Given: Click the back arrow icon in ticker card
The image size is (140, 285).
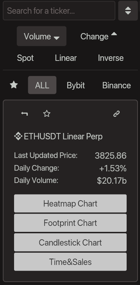Looking at the screenshot, I should 25,114.
